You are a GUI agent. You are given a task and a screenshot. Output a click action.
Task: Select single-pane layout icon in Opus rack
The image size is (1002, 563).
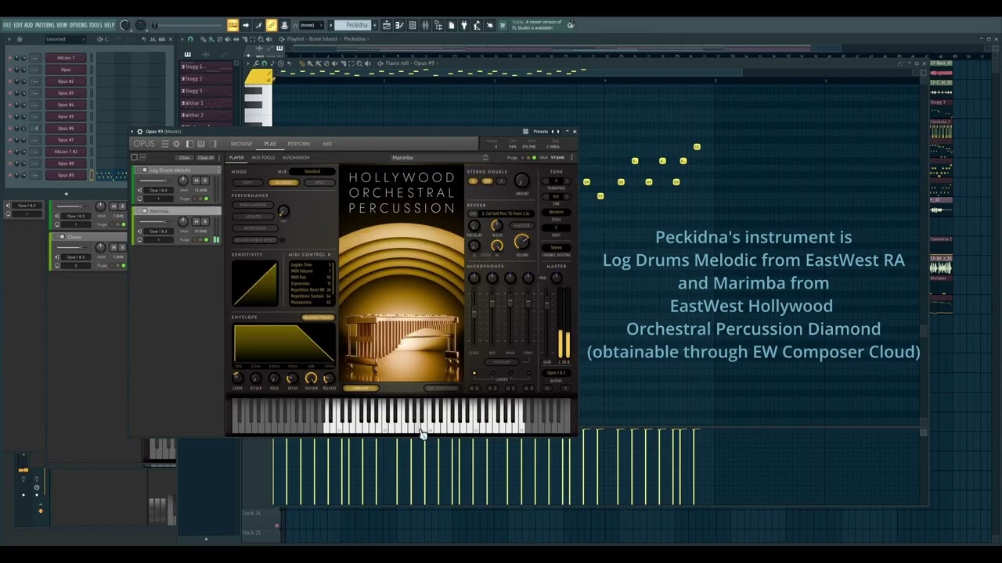point(134,157)
